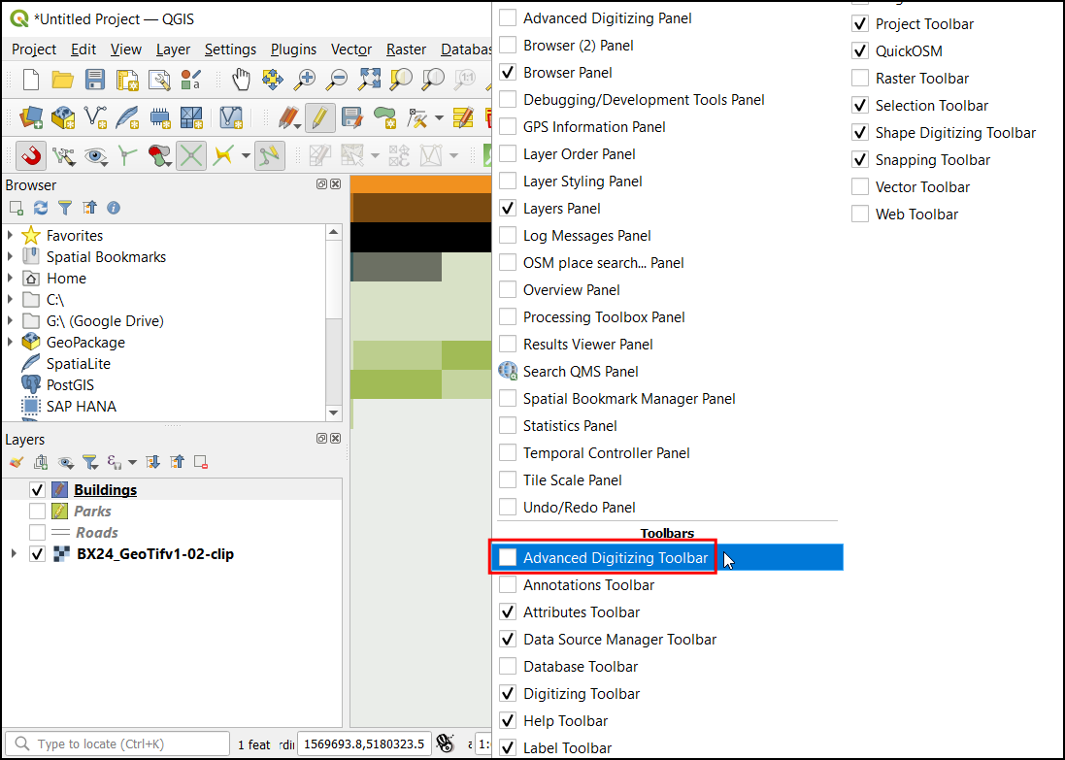Expand the GeoPackage browser node

pyautogui.click(x=11, y=342)
